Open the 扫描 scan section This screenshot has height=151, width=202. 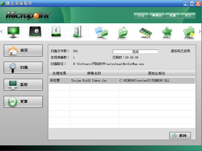click(x=23, y=68)
